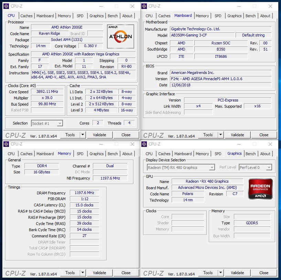Open About tab in the Memory window
This screenshot has height=280, width=281.
click(x=127, y=154)
